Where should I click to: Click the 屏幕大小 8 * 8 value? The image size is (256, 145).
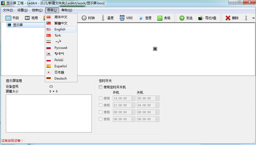pos(54,91)
